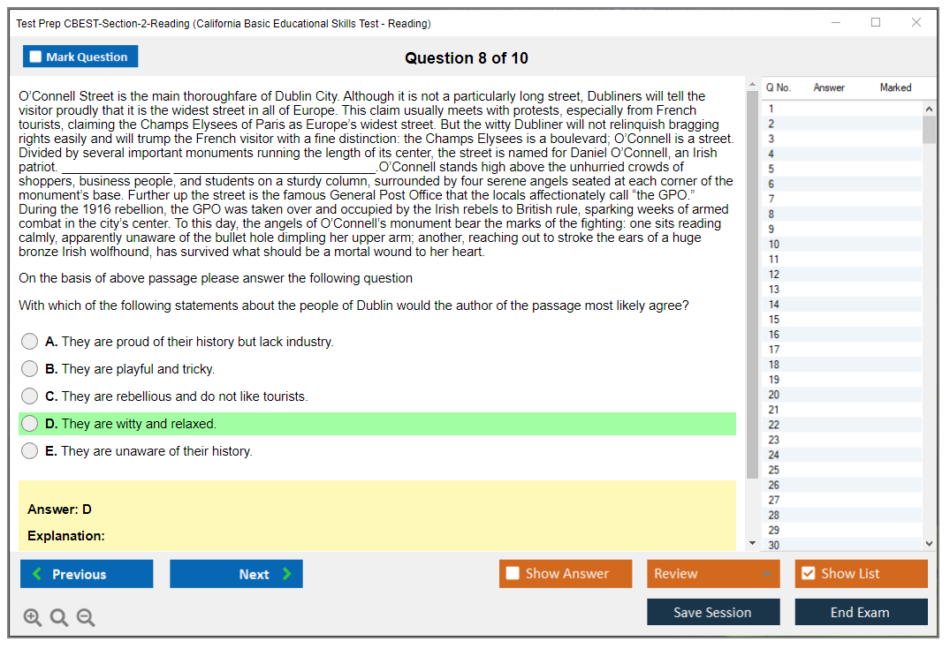Viewport: 950px width, 649px height.
Task: Enable the Show Answer checkbox
Action: coord(513,574)
